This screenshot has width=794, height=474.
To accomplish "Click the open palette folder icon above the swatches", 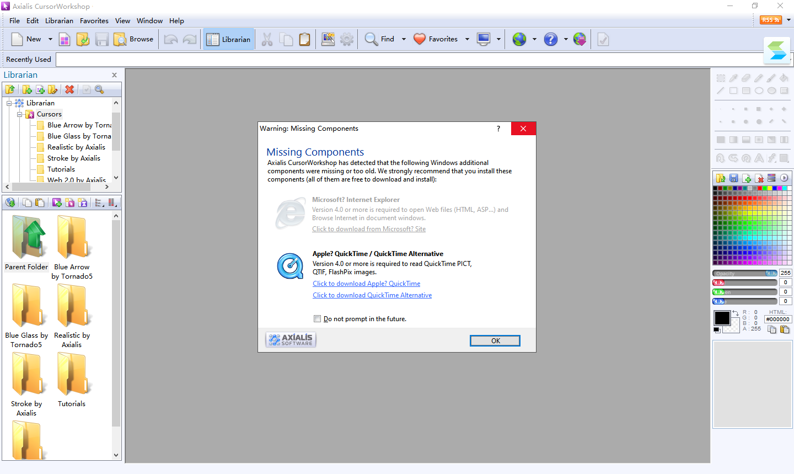I will 721,178.
